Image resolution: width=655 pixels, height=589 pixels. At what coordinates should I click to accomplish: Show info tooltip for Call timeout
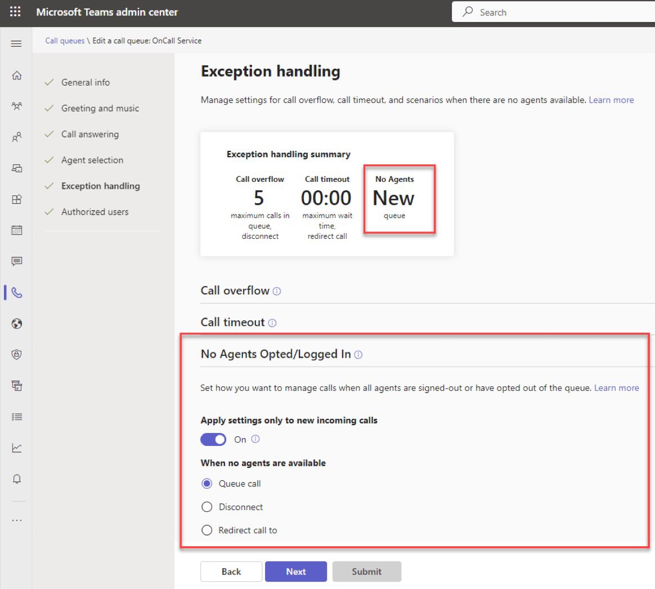272,323
